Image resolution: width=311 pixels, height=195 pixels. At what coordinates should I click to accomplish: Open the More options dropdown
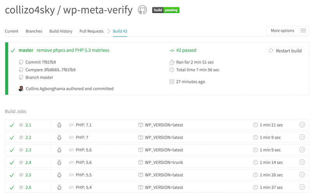pyautogui.click(x=283, y=31)
